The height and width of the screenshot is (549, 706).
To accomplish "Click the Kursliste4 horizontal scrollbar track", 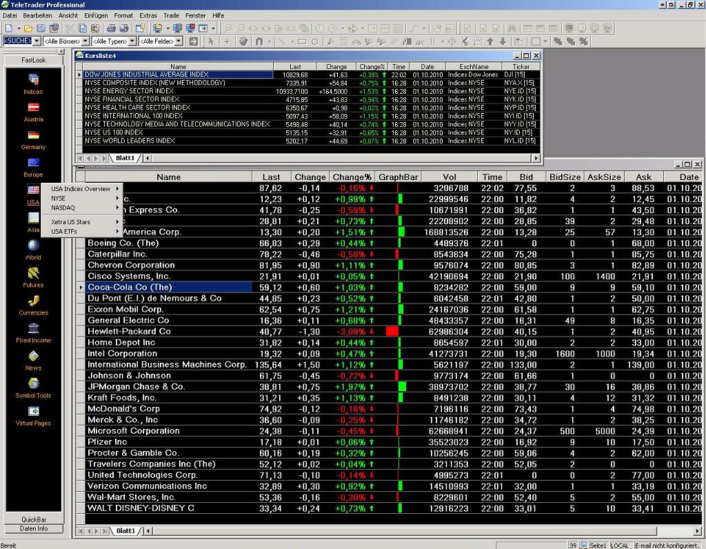I will [x=341, y=158].
